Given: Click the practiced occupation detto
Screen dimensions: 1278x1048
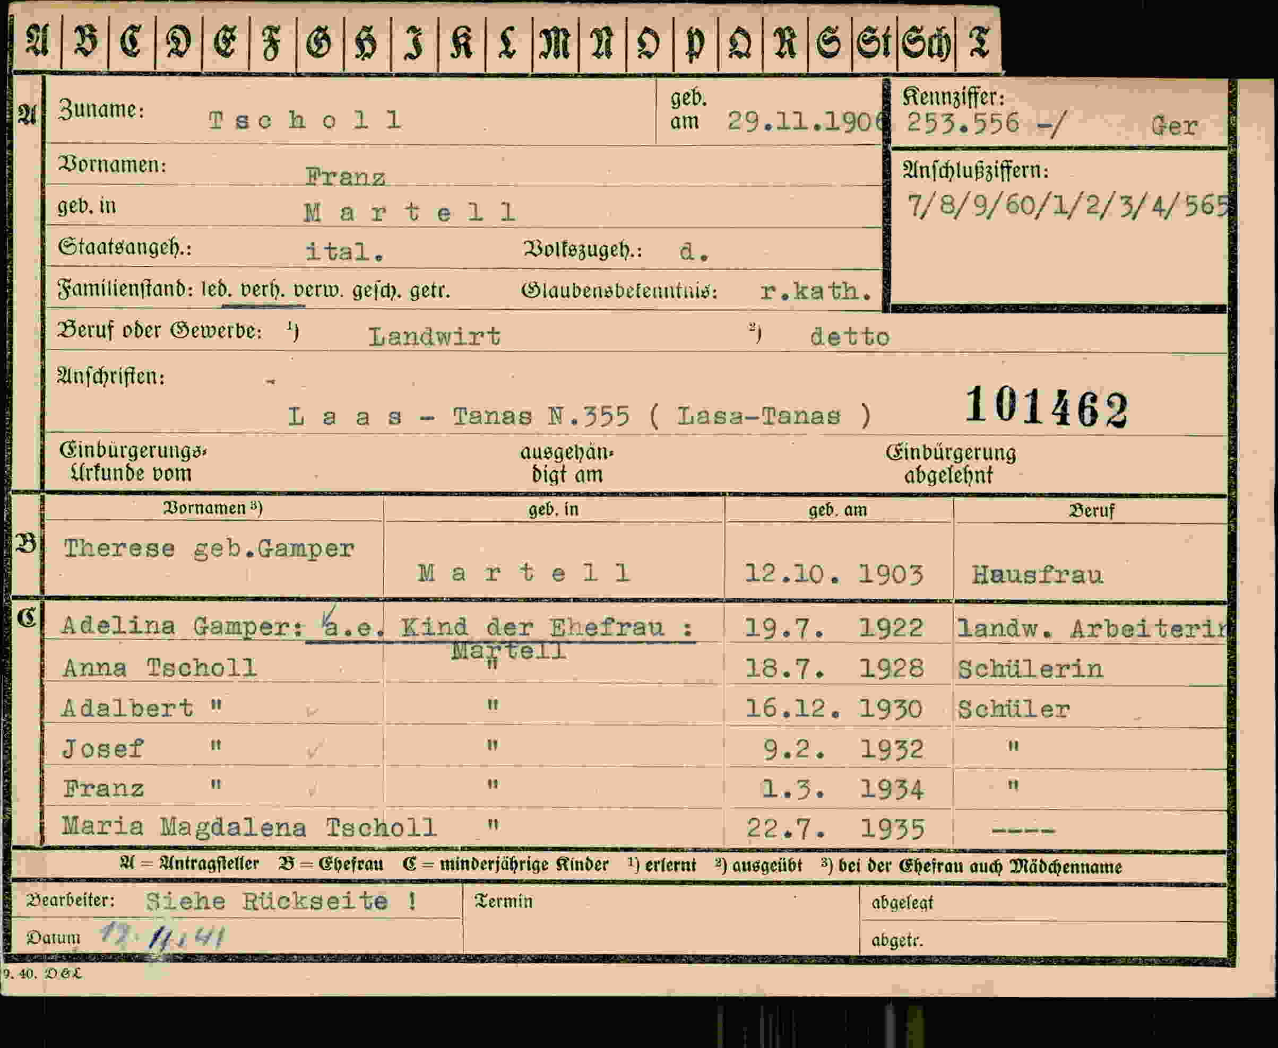Looking at the screenshot, I should pos(850,337).
